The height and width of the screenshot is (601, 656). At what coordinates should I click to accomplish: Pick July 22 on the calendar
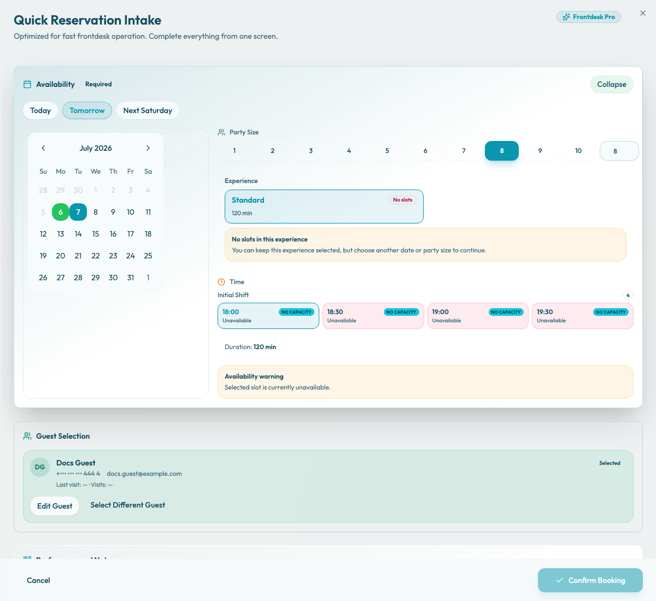point(96,256)
